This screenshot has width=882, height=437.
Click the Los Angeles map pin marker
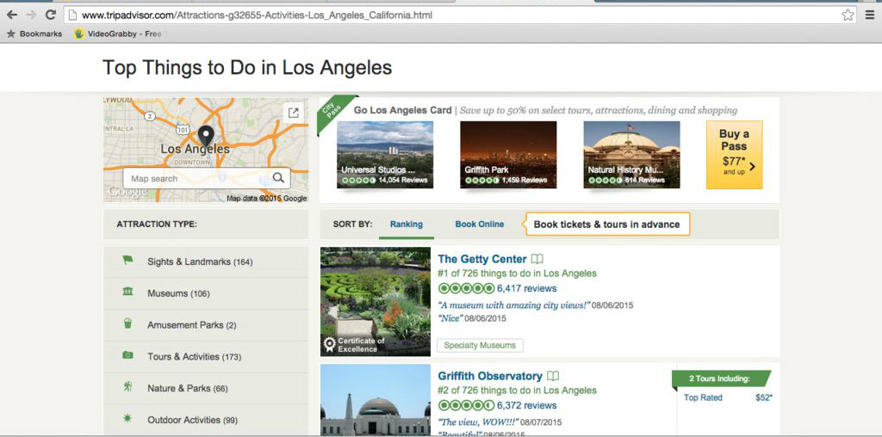pyautogui.click(x=206, y=137)
